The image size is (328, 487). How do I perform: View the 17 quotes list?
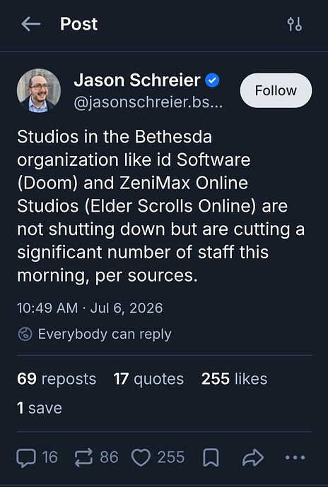[148, 379]
